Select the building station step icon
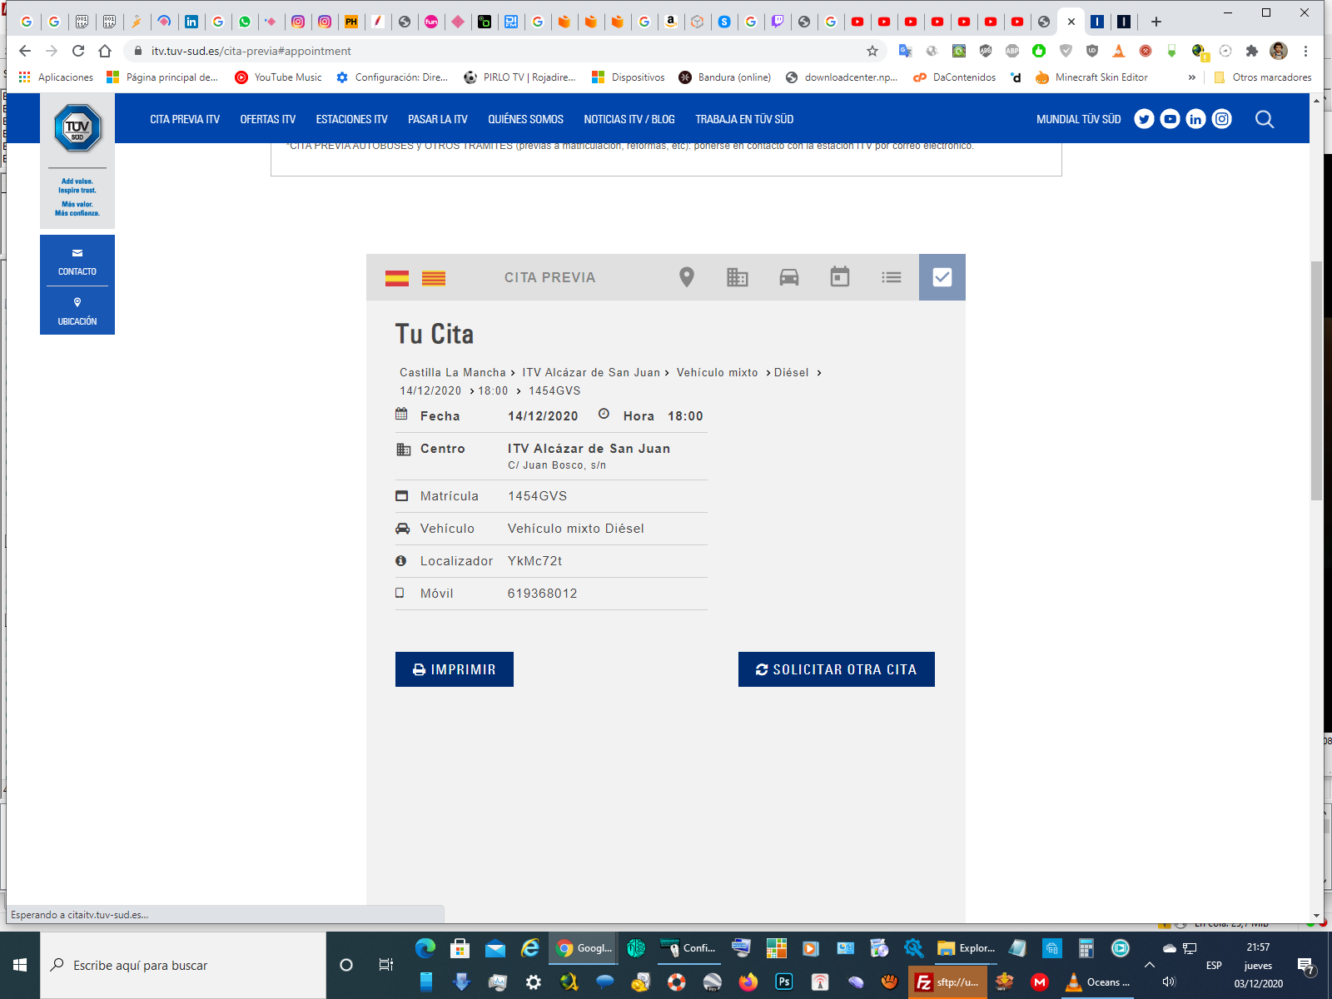The width and height of the screenshot is (1332, 999). pyautogui.click(x=738, y=277)
